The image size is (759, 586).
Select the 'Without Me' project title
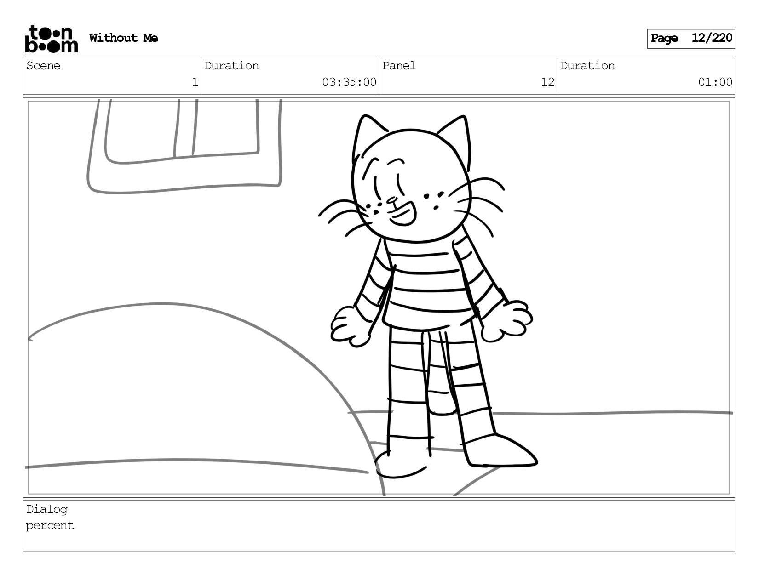pos(123,38)
